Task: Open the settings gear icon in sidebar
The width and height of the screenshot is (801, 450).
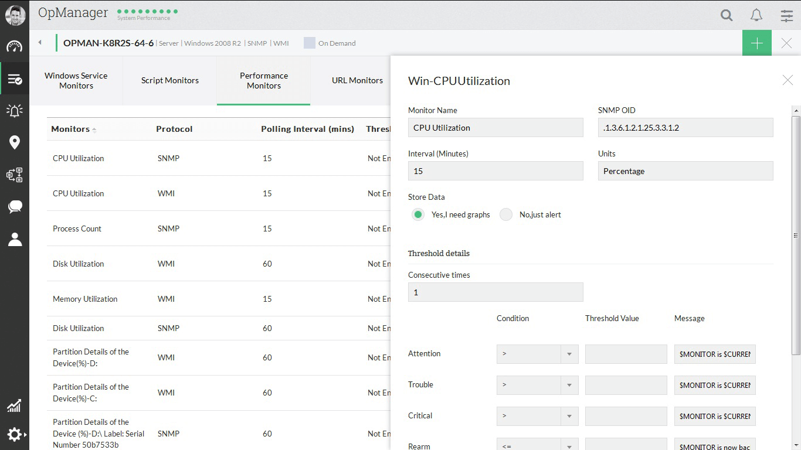Action: (15, 434)
